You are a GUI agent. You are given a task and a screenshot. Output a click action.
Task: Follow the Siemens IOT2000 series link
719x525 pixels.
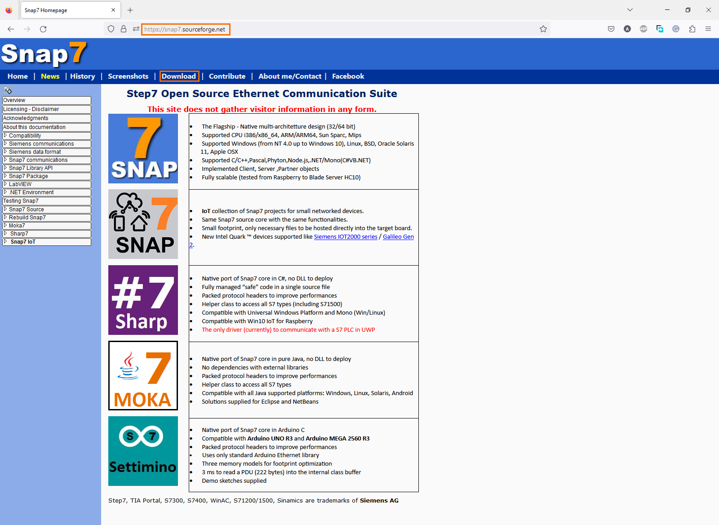346,237
